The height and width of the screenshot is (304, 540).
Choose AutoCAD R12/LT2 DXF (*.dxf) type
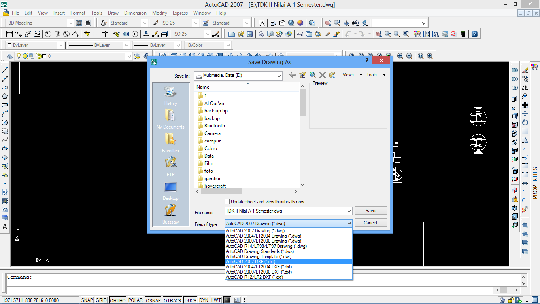[288, 277]
